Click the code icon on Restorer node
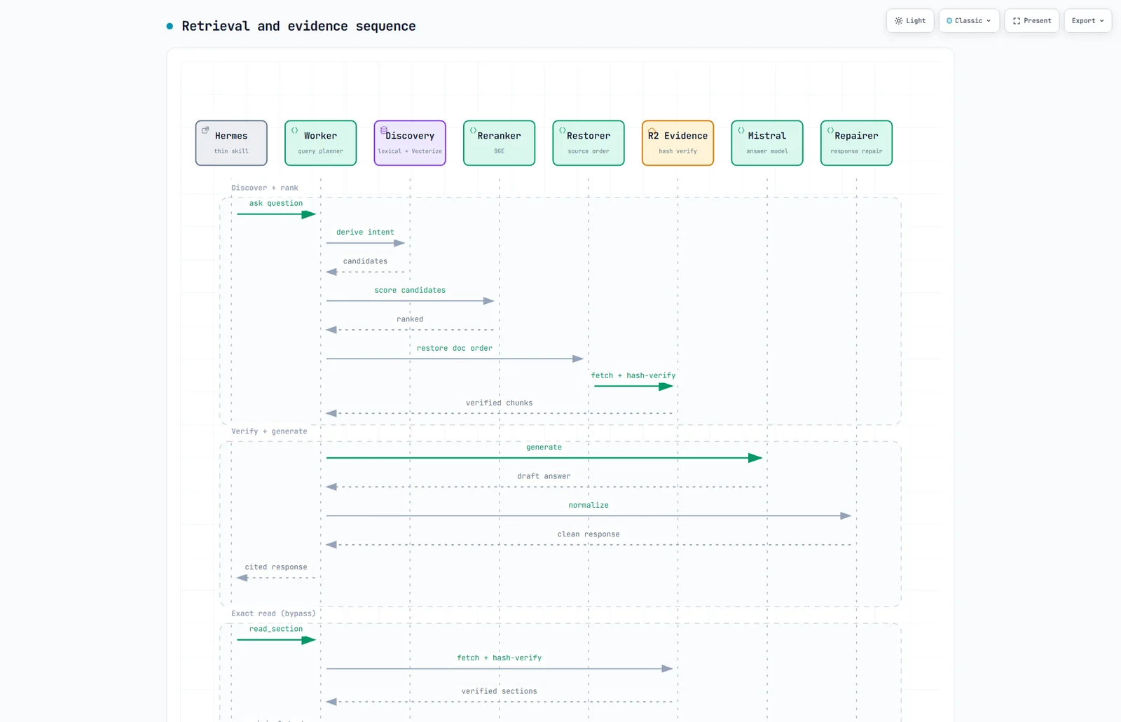Screen dimensions: 1121x722 [x=563, y=130]
